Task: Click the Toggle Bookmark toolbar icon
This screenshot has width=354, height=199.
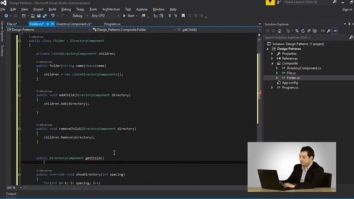Action: (183, 16)
